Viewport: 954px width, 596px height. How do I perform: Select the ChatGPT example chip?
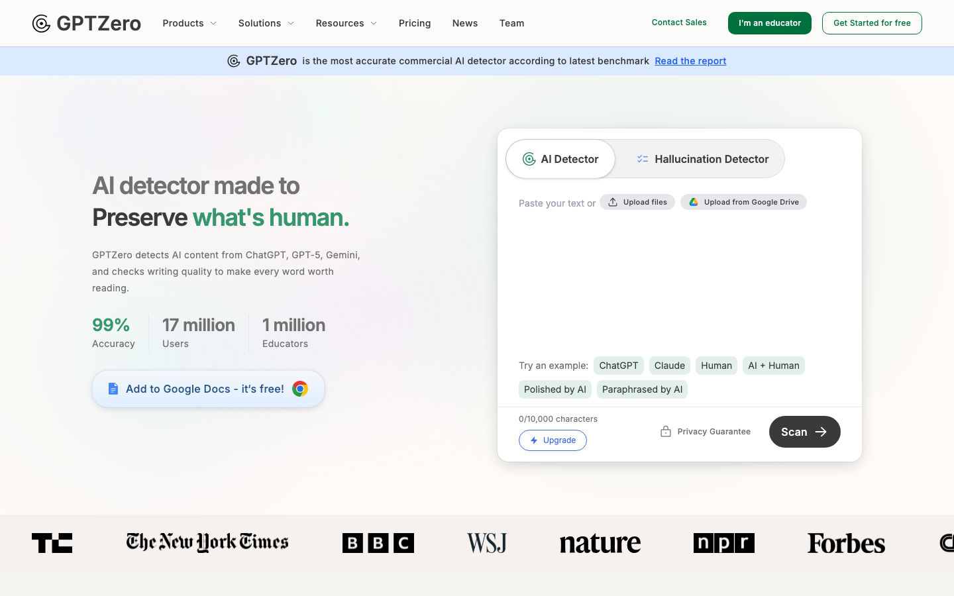pos(618,365)
